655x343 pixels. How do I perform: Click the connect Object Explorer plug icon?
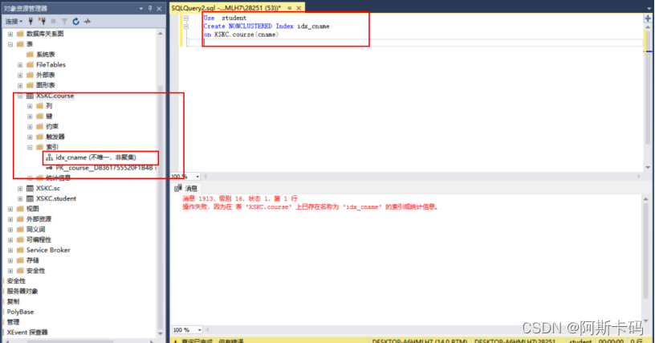tap(31, 21)
